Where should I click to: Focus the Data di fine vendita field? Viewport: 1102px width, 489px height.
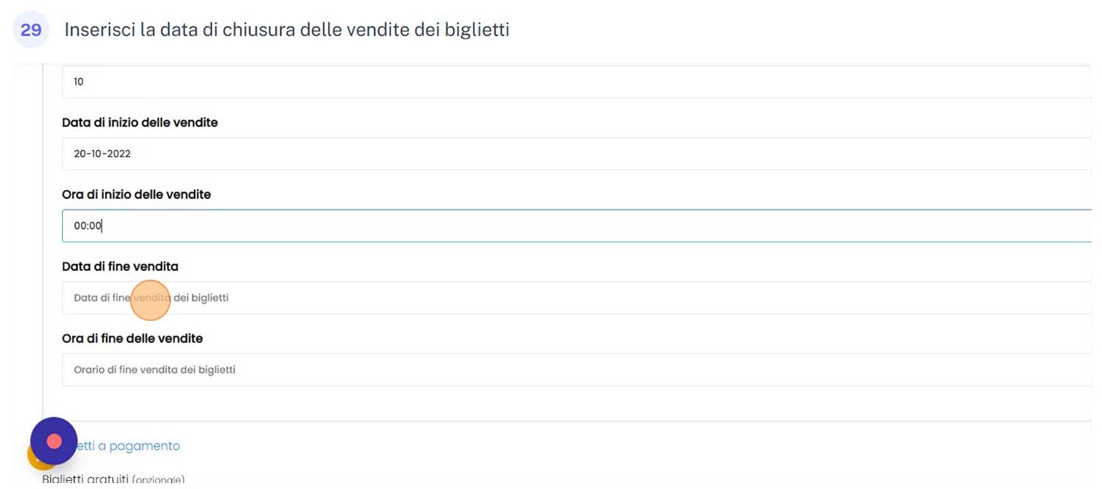click(577, 297)
